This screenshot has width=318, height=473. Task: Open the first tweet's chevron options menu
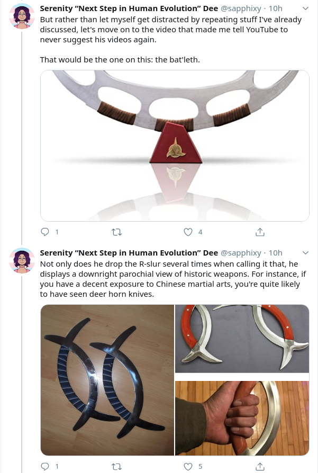305,8
